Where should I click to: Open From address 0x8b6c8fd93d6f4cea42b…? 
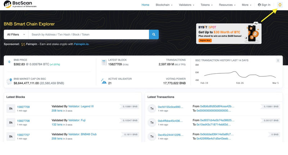click(217, 106)
